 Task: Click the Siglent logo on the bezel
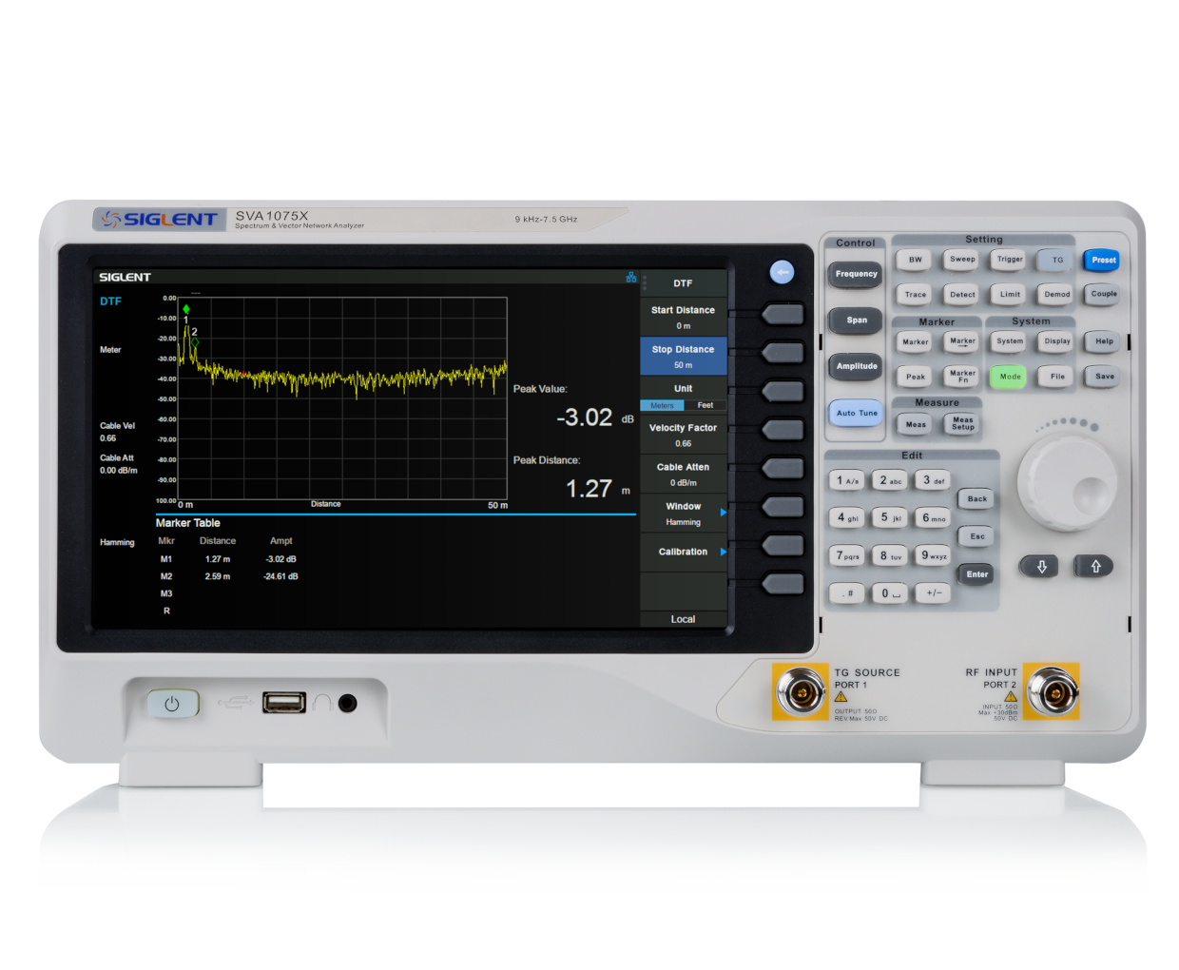click(161, 220)
